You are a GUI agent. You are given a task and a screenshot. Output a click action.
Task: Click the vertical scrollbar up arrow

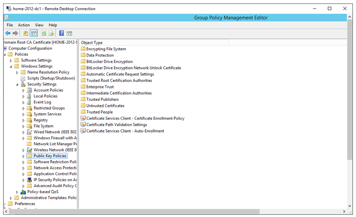350,17
